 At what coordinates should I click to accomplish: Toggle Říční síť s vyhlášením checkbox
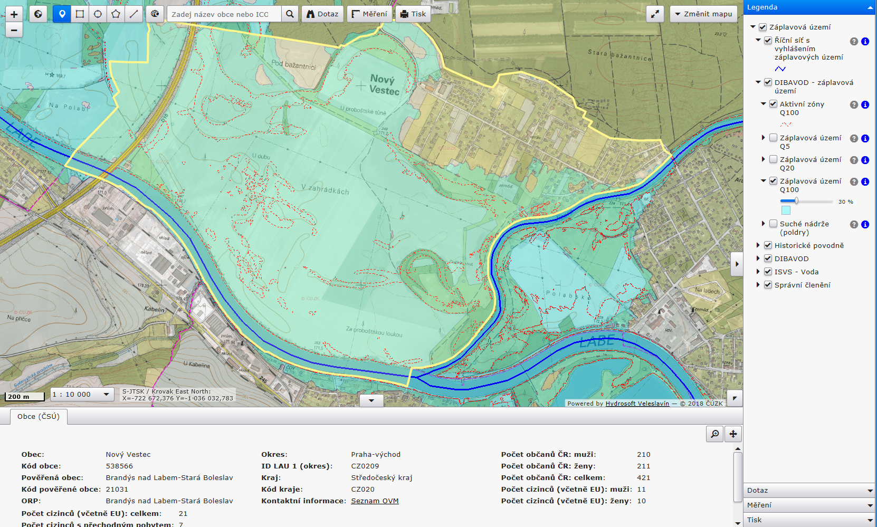point(768,40)
